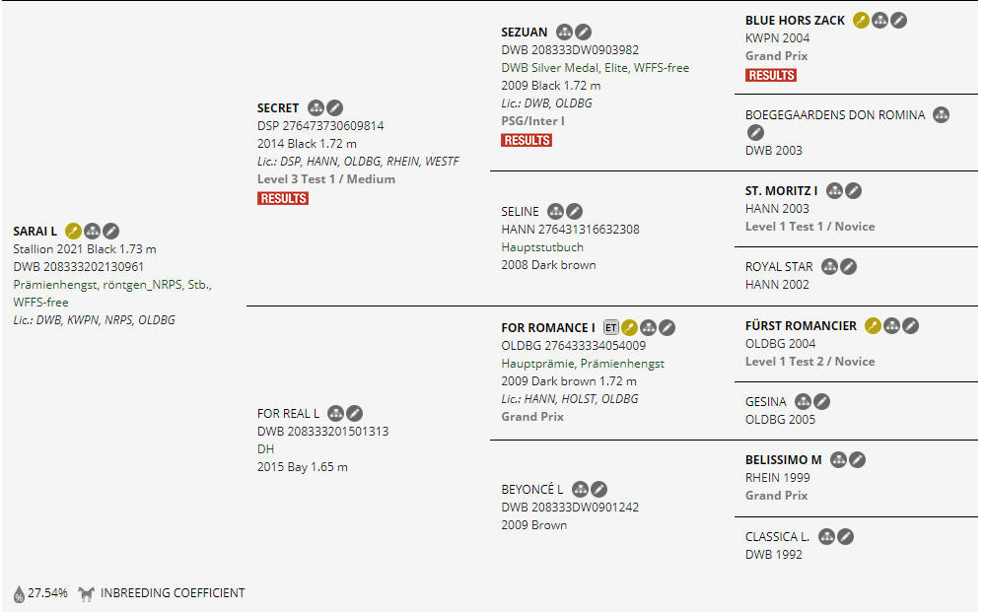Click the pencil edit icon for BOEGEGAARDENS DON ROMINA
Image resolution: width=985 pixels, height=612 pixels.
755,132
